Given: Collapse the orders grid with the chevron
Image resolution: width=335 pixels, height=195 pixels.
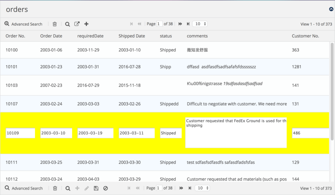Looking at the screenshot, I should [x=331, y=9].
